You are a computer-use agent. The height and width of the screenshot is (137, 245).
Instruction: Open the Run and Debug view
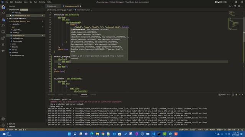coord(3,25)
